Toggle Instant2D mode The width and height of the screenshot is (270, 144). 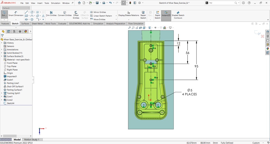point(166,14)
